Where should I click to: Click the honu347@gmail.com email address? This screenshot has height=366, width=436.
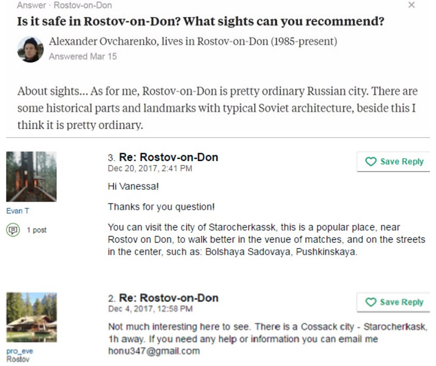(154, 351)
